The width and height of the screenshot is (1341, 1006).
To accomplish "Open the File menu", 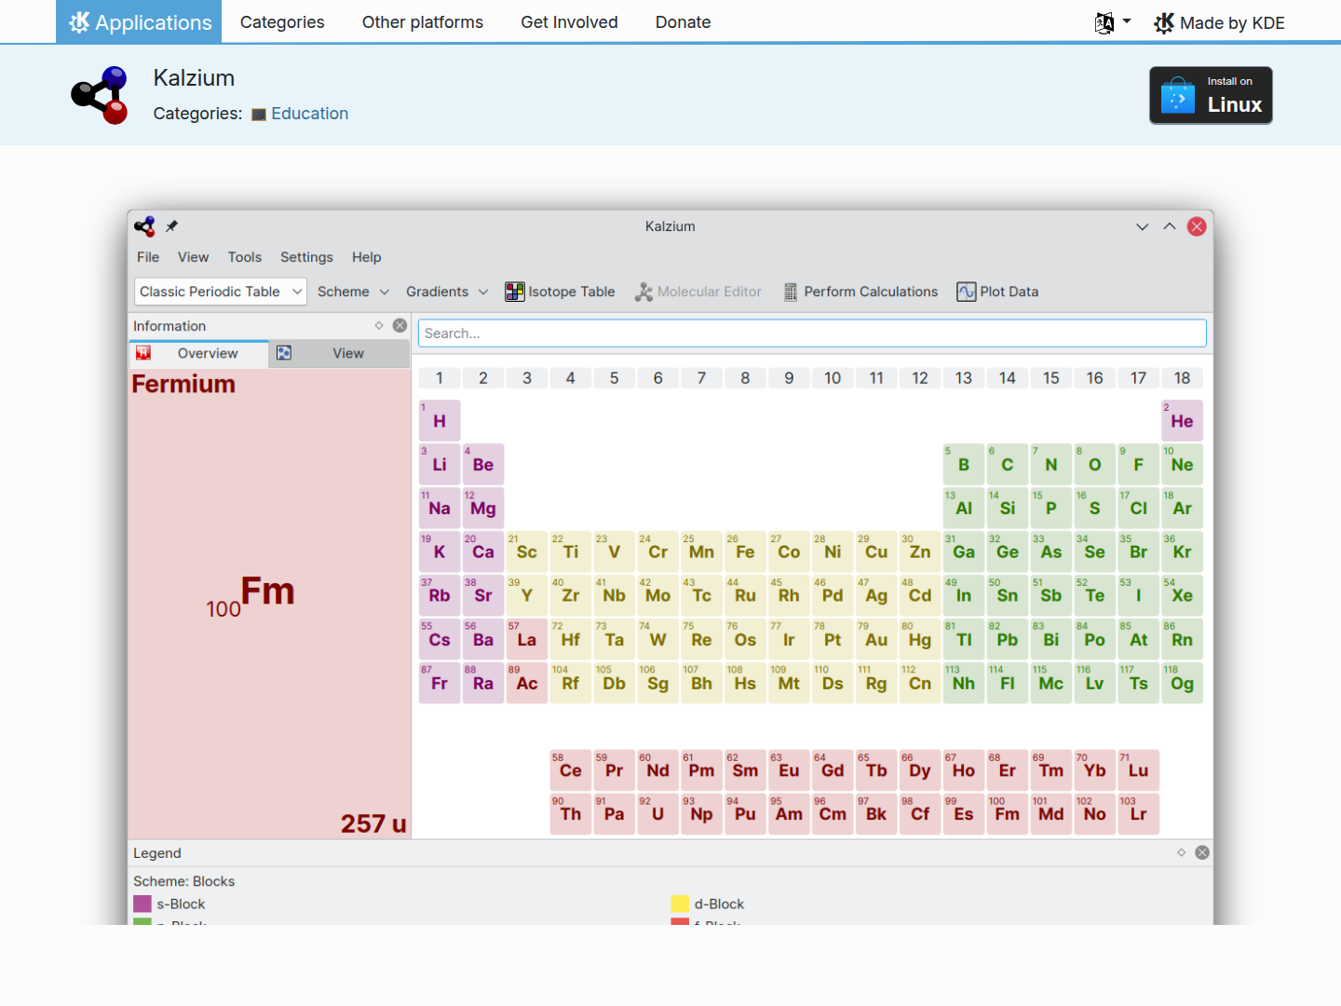I will [148, 257].
